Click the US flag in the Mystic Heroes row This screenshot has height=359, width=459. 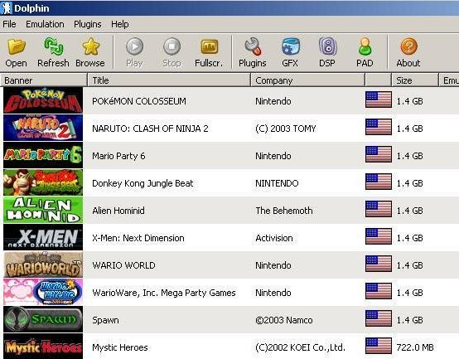click(379, 346)
